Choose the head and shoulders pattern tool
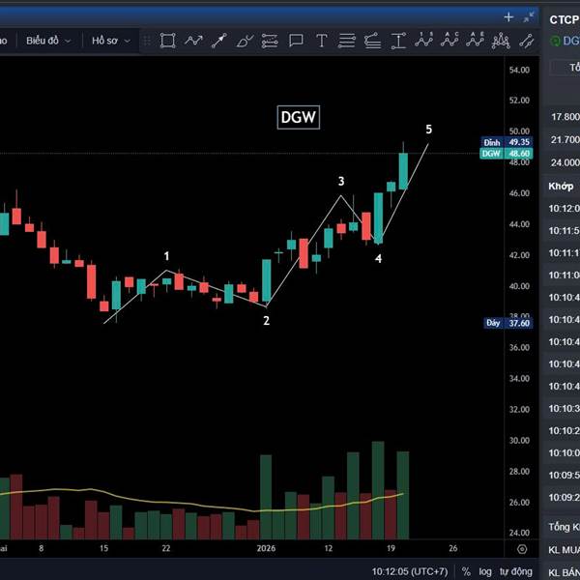This screenshot has width=580, height=580. 501,41
